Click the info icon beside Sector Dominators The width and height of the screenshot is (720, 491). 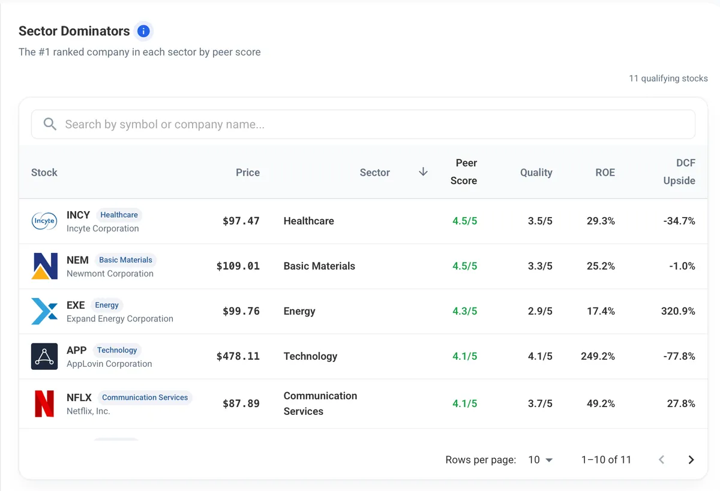pyautogui.click(x=143, y=31)
